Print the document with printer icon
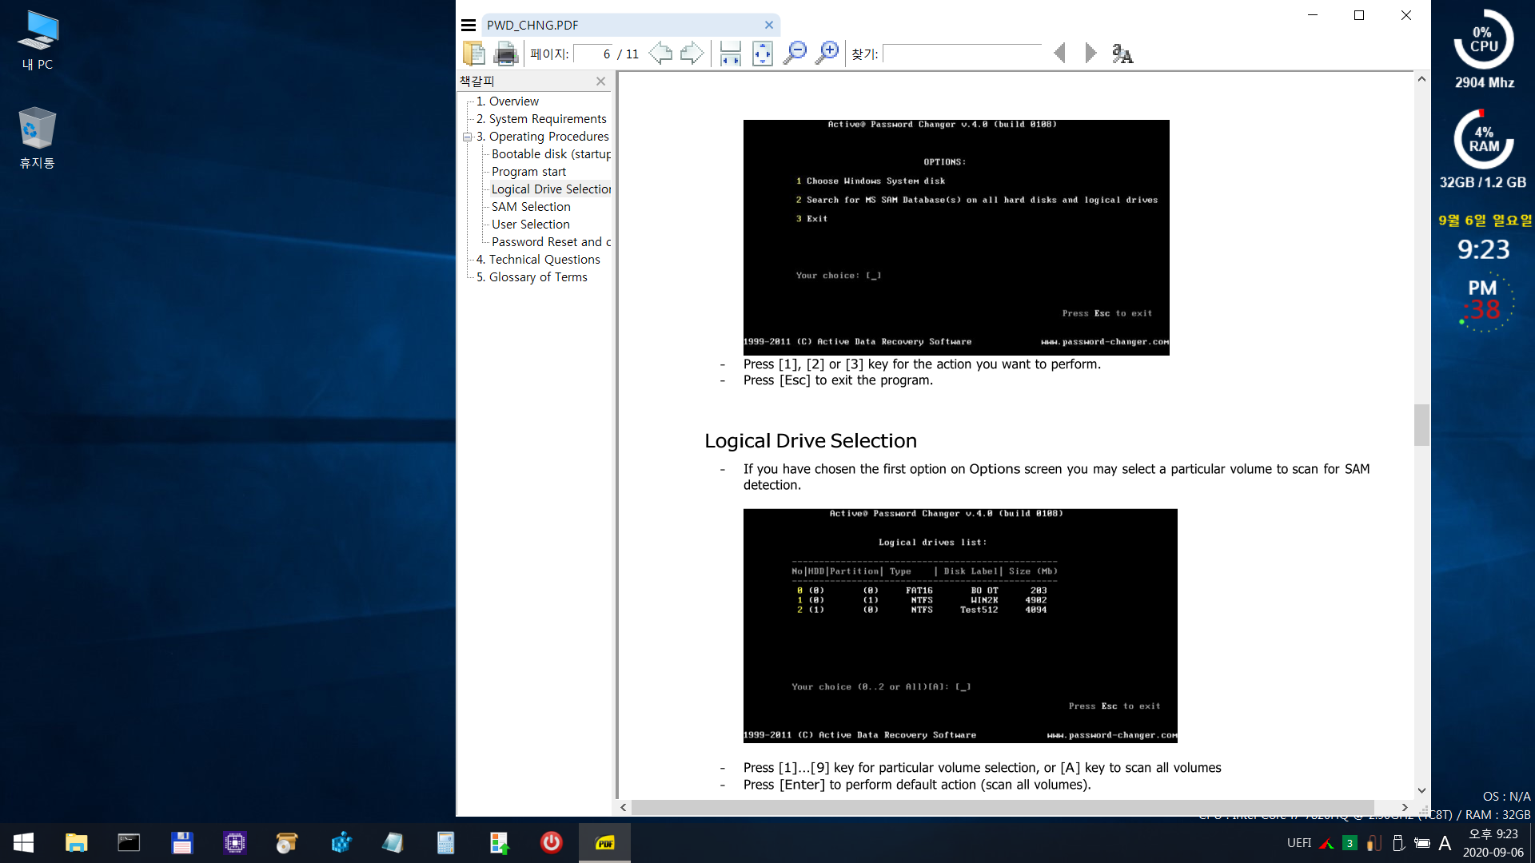1535x863 pixels. [x=505, y=54]
